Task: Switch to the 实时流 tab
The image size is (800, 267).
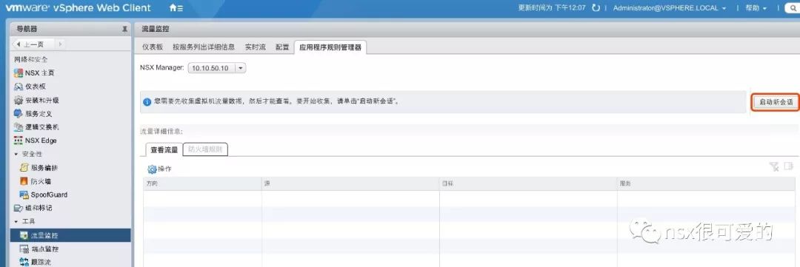Action: point(255,47)
